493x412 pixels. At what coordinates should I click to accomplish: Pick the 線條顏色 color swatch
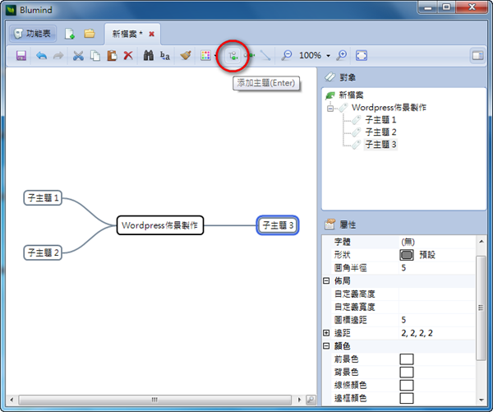click(407, 385)
